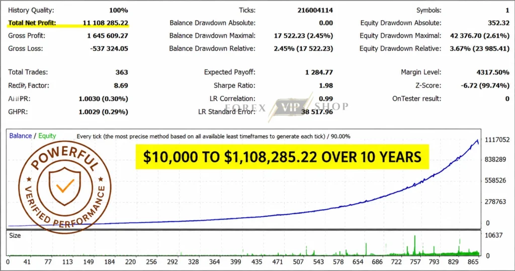
Task: Select the value '42 376.70 (2.61%)'
Action: click(x=480, y=36)
